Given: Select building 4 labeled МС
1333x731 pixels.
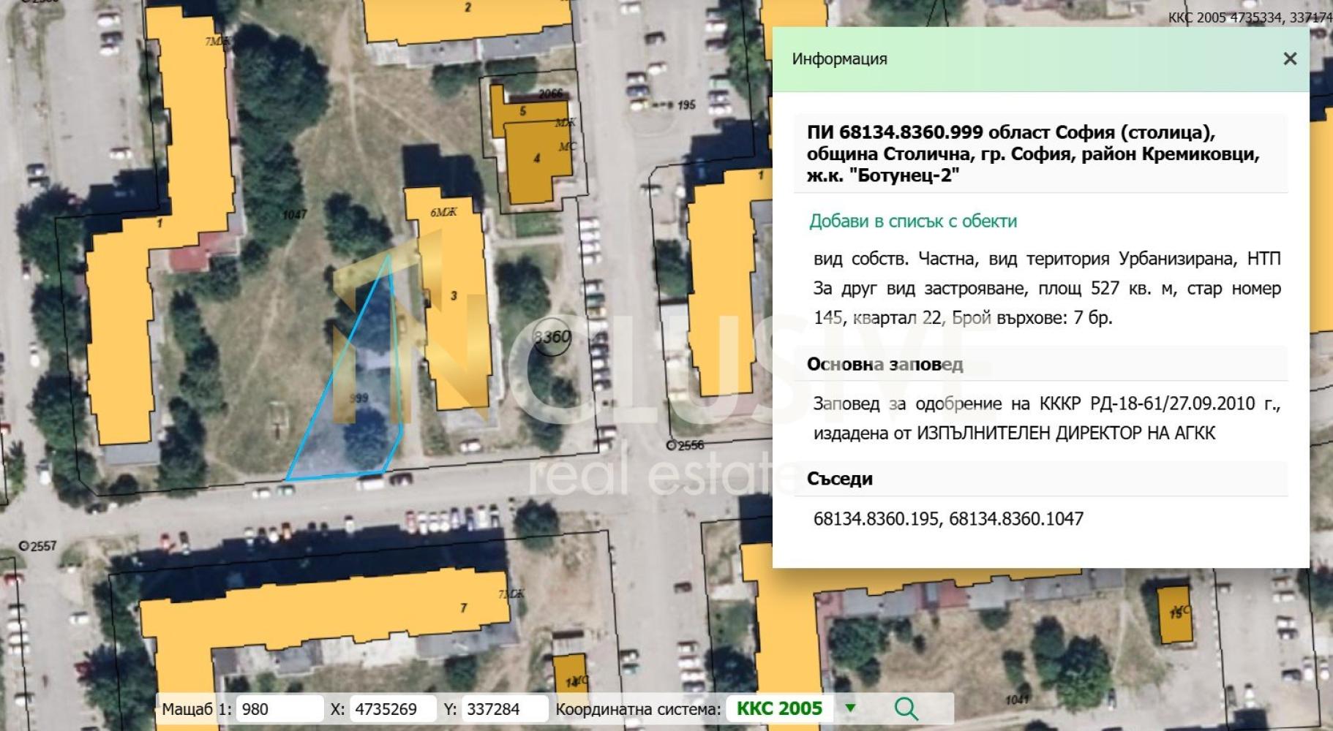Looking at the screenshot, I should tap(540, 159).
